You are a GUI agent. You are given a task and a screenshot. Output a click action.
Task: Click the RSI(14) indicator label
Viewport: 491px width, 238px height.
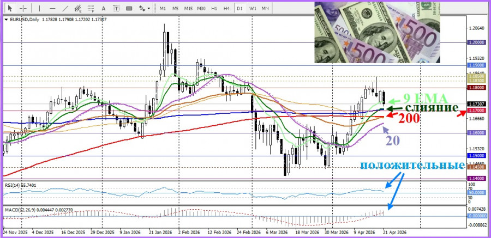[x=12, y=185]
